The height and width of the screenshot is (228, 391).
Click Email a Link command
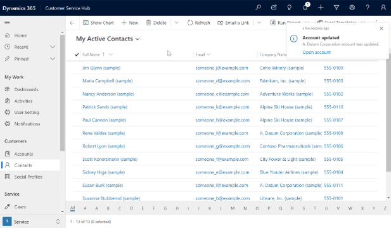click(233, 23)
